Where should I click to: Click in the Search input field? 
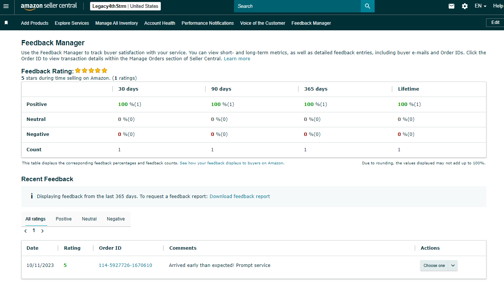[297, 6]
